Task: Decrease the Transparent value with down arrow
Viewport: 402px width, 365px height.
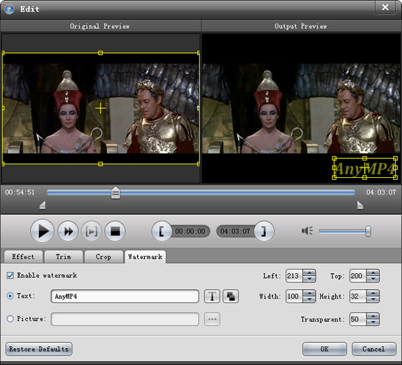Action: click(373, 322)
